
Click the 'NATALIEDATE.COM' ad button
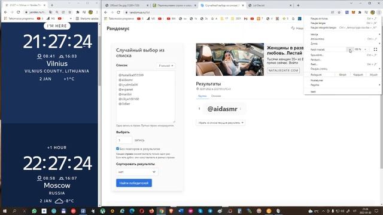tap(283, 70)
